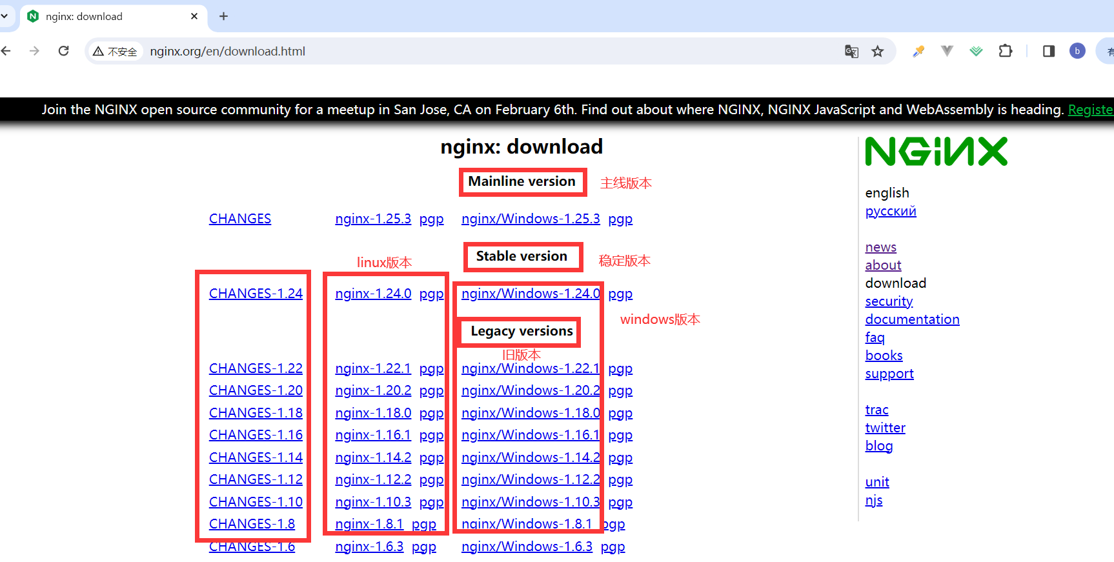Viewport: 1114px width, 562px height.
Task: Download nginx/Windows-1.16.1
Action: click(x=531, y=435)
